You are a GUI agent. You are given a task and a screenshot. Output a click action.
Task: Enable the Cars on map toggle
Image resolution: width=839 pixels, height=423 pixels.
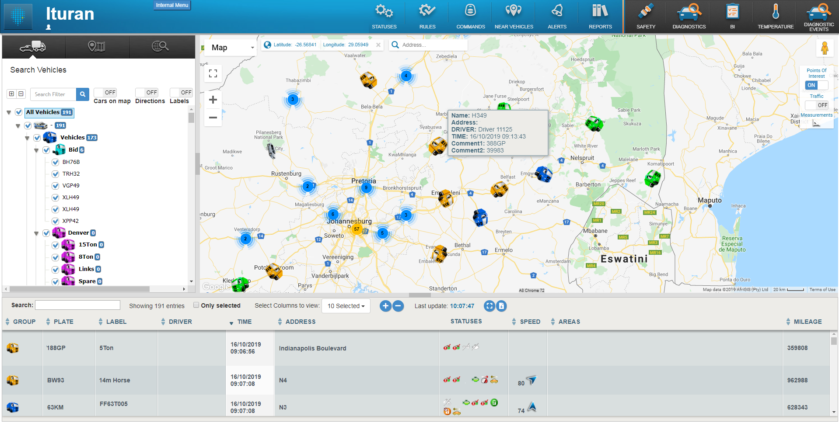click(105, 92)
